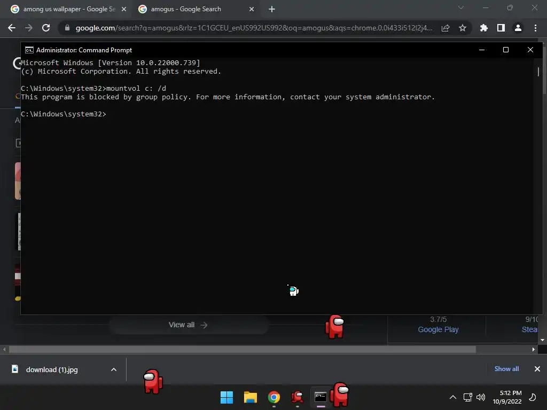Show hidden system tray icons
The image size is (547, 410).
coord(453,397)
